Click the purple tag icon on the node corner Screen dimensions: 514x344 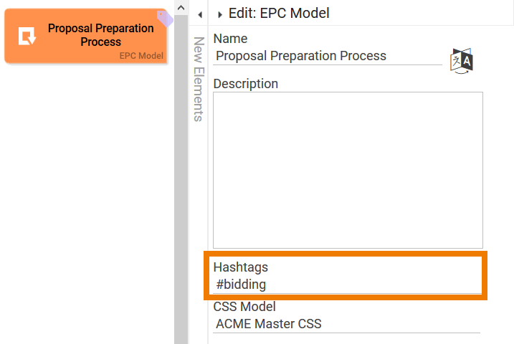point(164,18)
